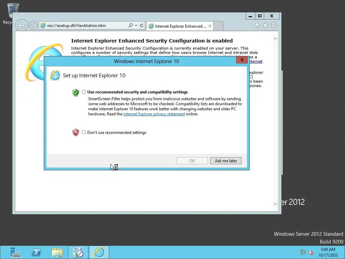
Task: Open Server Manager from the taskbar
Action: point(15,252)
